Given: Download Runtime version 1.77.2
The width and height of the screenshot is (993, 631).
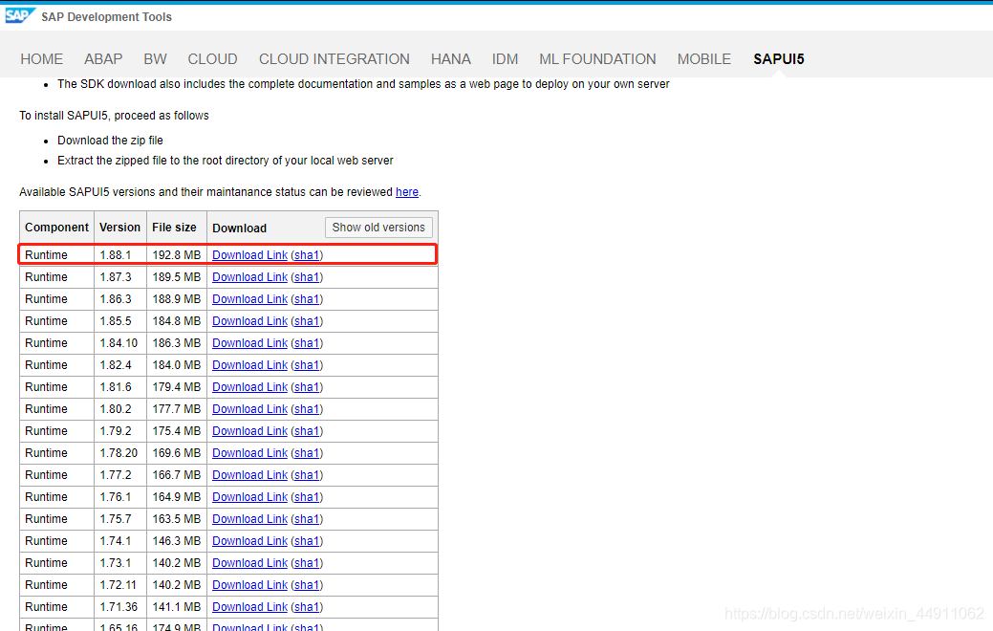Looking at the screenshot, I should pyautogui.click(x=250, y=475).
